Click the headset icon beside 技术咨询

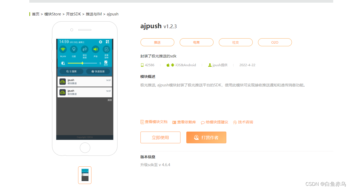[235, 123]
